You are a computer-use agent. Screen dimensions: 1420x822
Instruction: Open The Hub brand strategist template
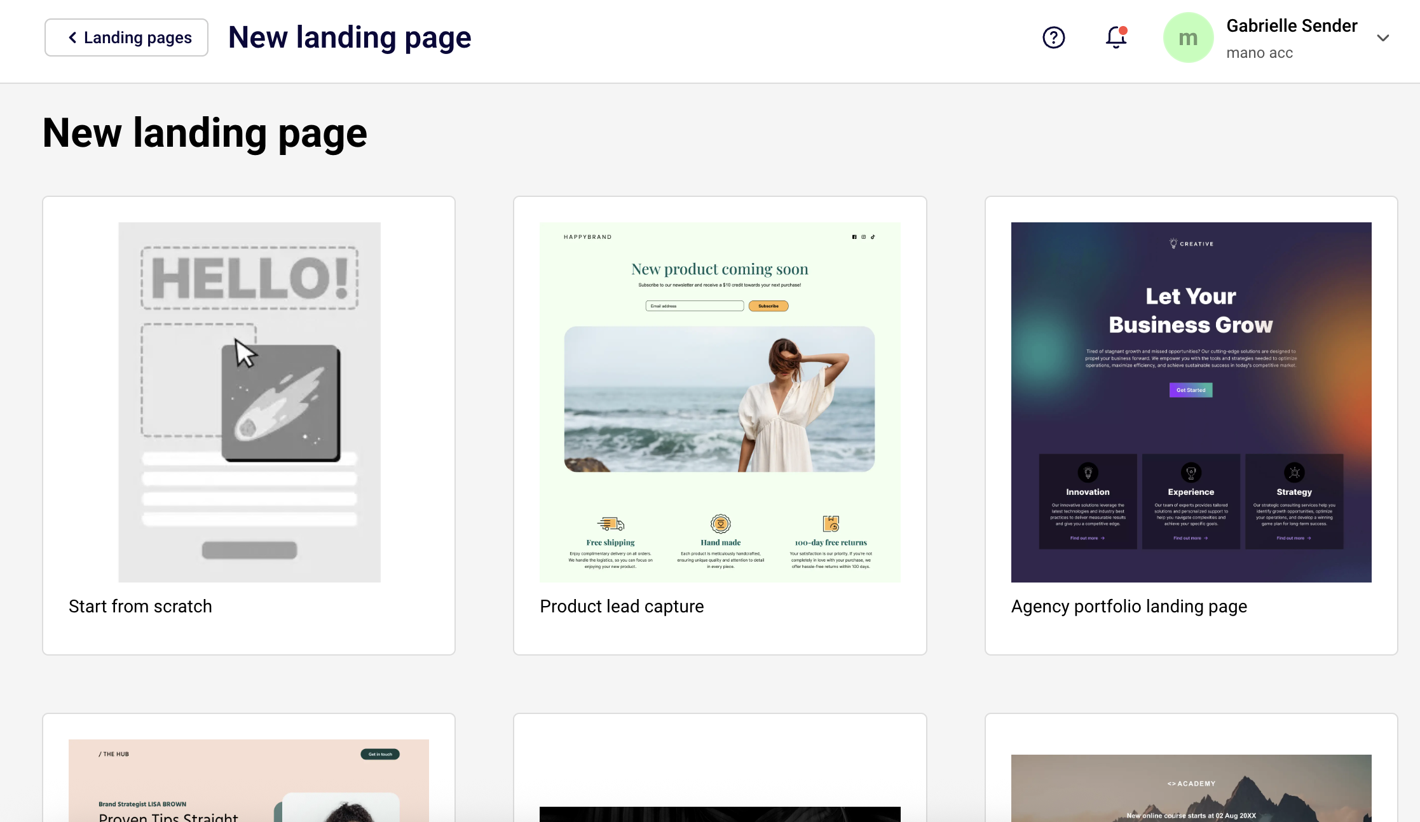click(x=249, y=780)
